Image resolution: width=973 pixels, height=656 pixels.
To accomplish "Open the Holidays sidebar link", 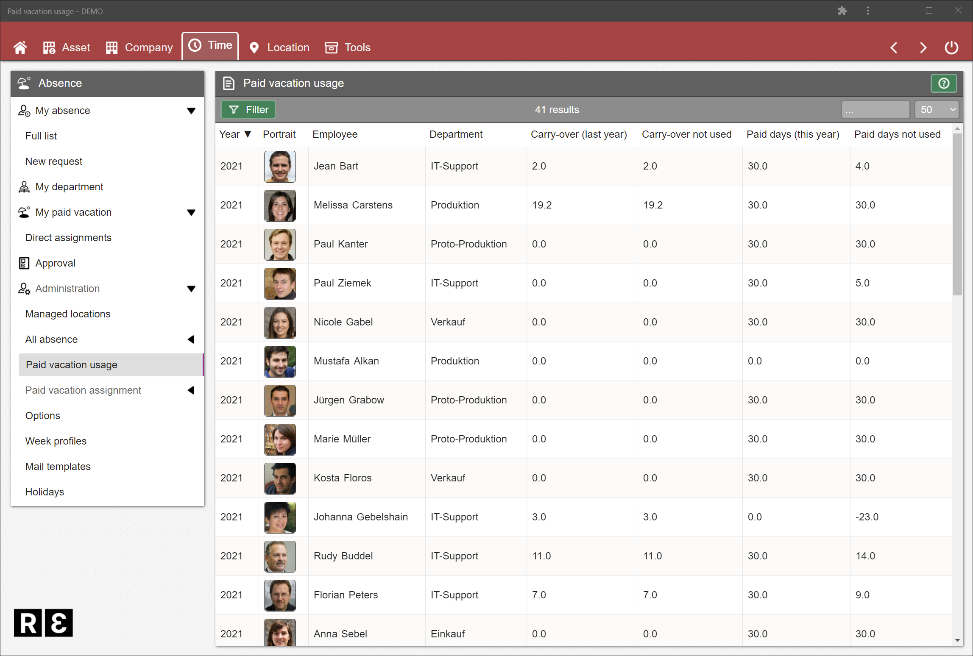I will (x=45, y=492).
